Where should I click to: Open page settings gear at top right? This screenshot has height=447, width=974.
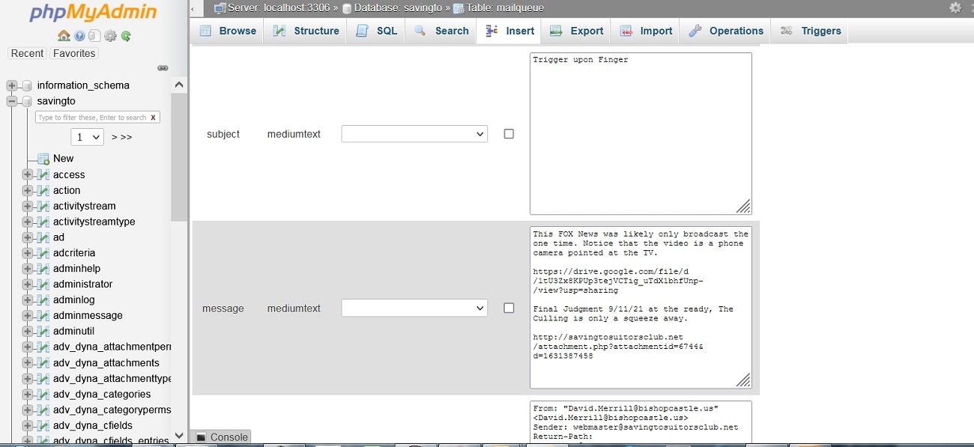[x=955, y=7]
